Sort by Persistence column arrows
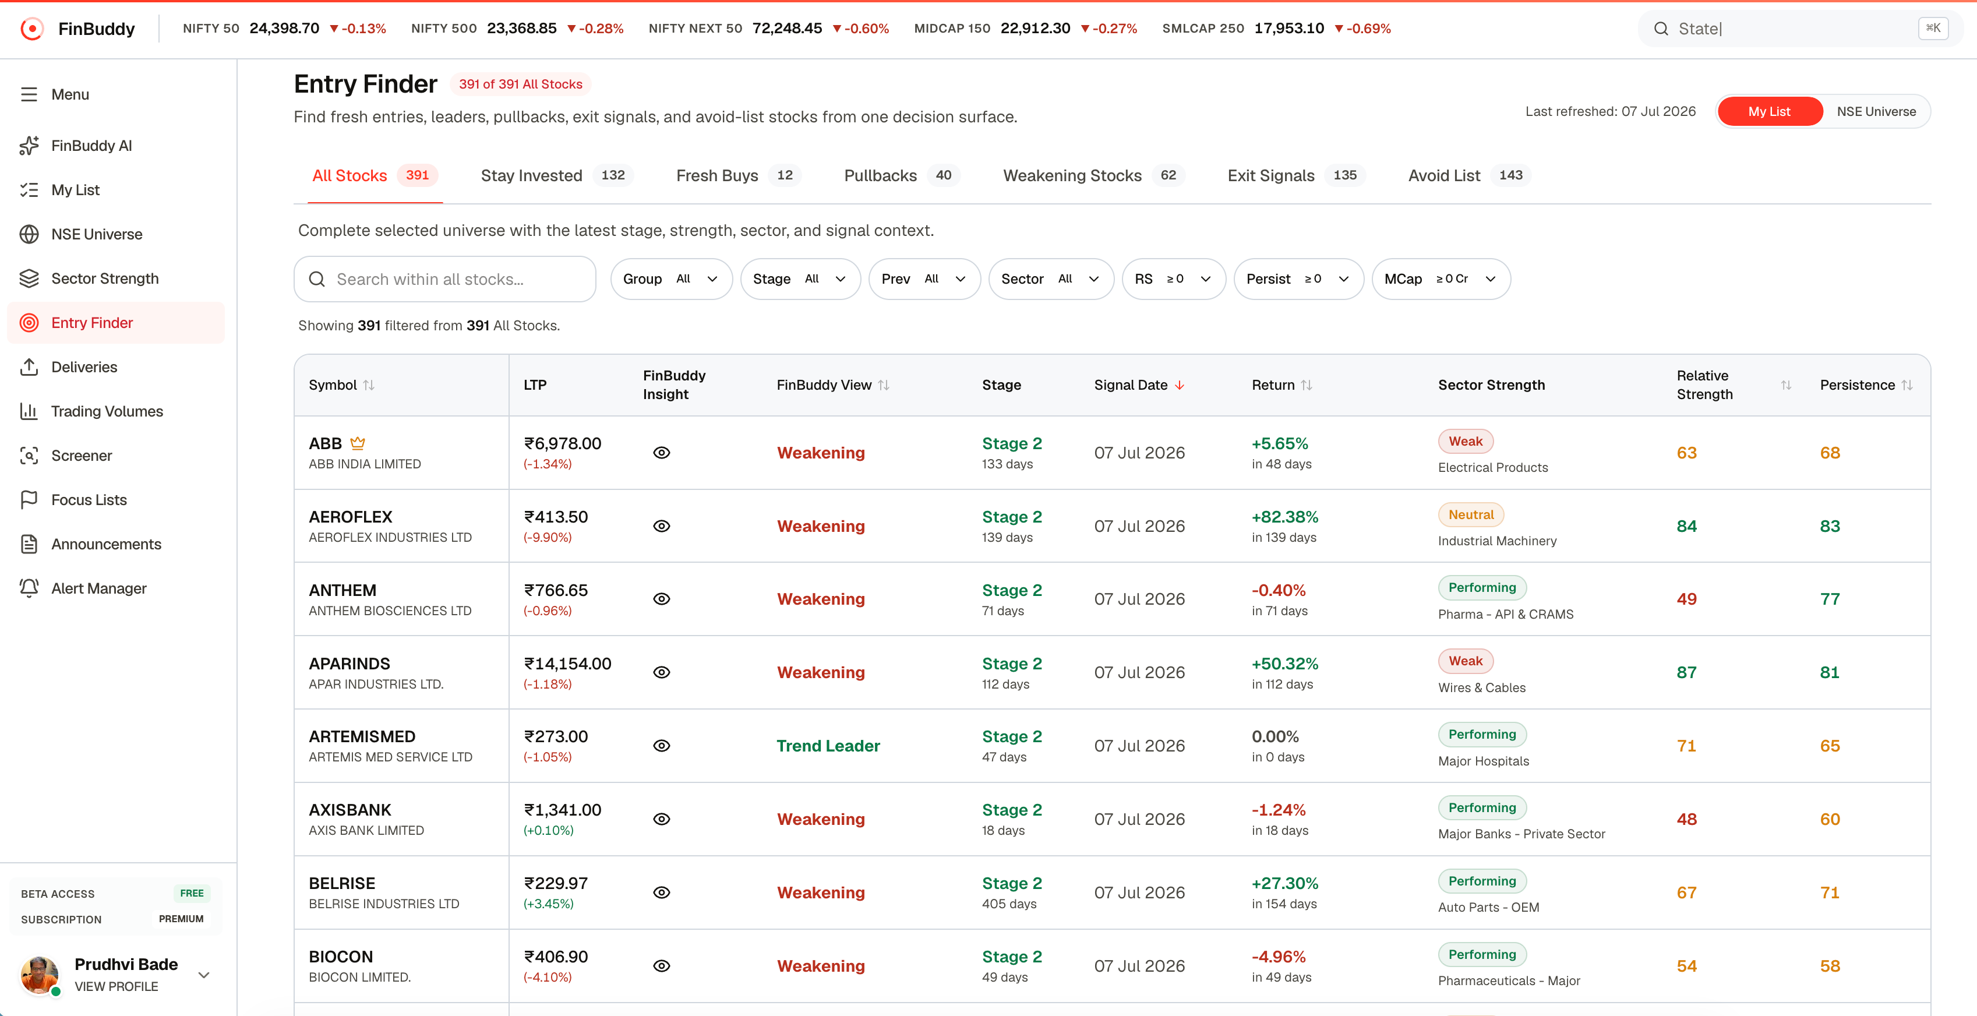Image resolution: width=1977 pixels, height=1016 pixels. 1907,385
